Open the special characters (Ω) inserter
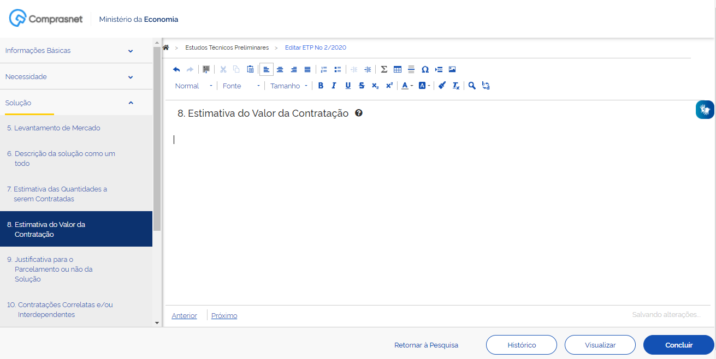Image resolution: width=716 pixels, height=359 pixels. click(425, 69)
